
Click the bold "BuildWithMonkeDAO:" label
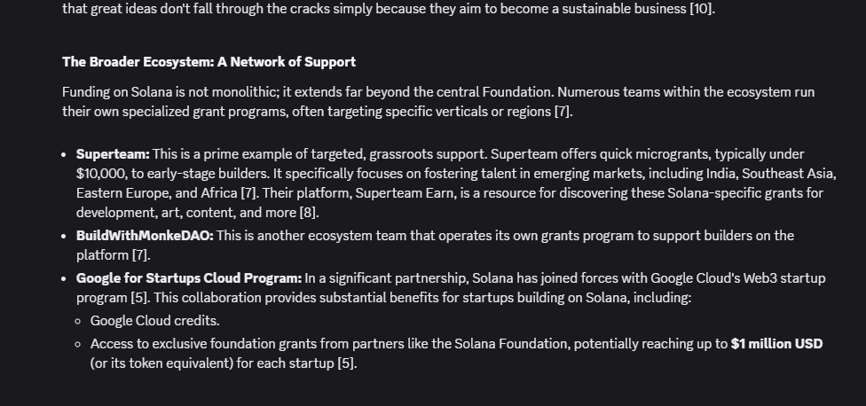point(145,236)
